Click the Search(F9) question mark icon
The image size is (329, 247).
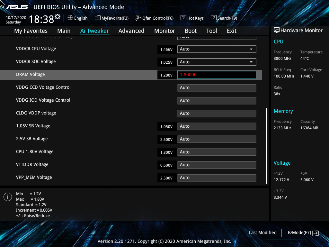[x=213, y=18]
